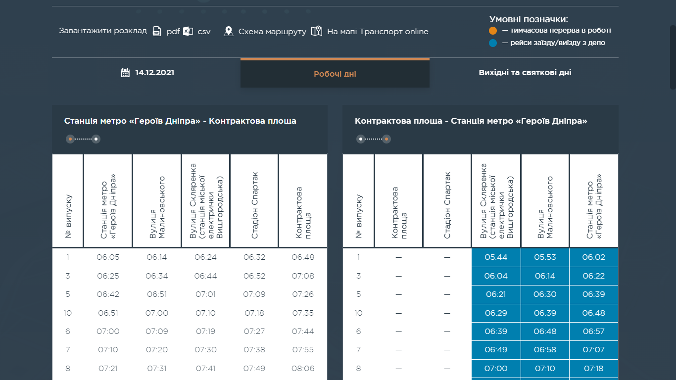Click the left table time 07:35
Screen dimensions: 676x380
303,313
